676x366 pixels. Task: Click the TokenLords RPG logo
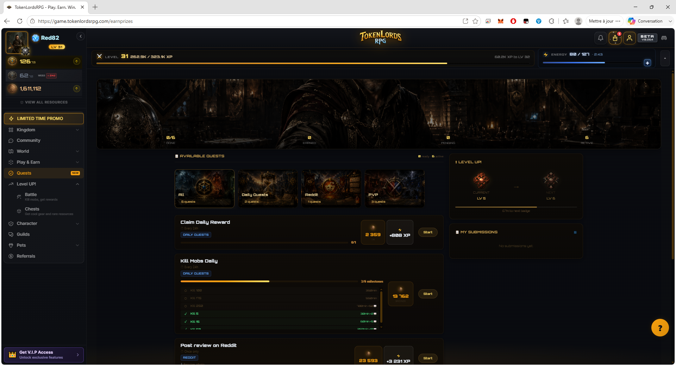tap(380, 37)
